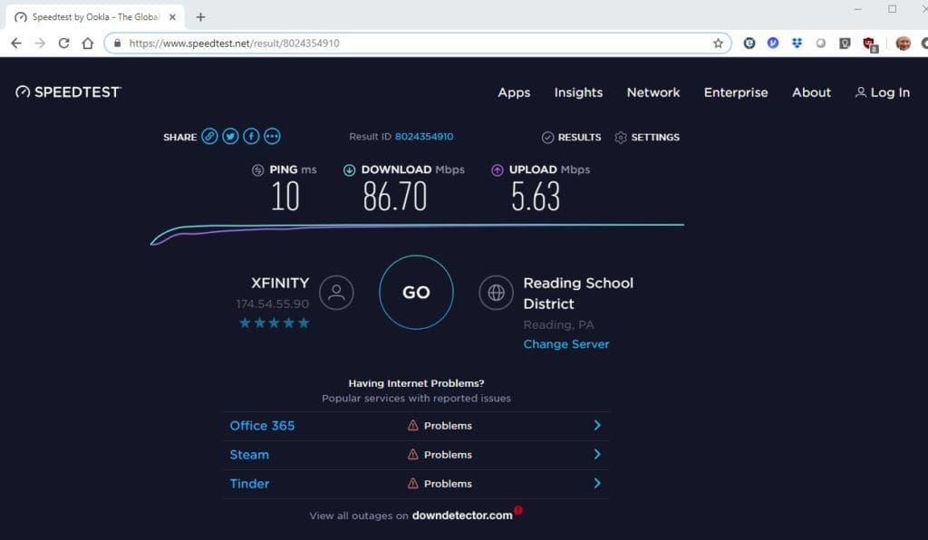
Task: Open SETTINGS
Action: coord(647,137)
